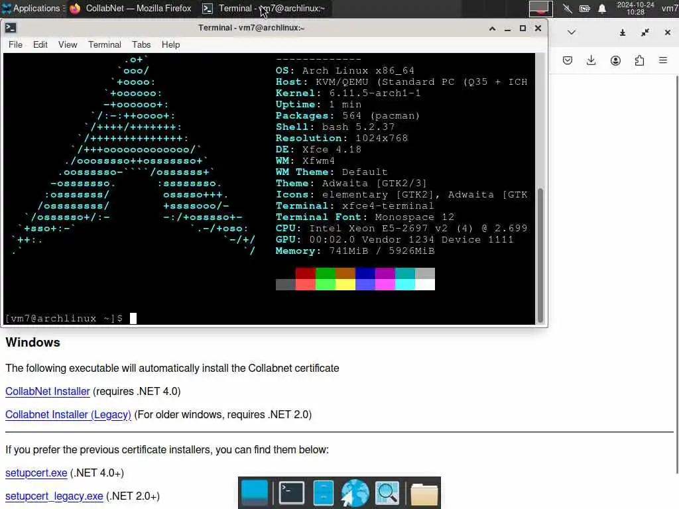The width and height of the screenshot is (679, 509).
Task: Click the 'Resolution: 1024x768' line
Action: pyautogui.click(x=341, y=138)
